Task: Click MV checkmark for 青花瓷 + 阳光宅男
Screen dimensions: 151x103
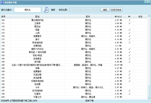Action: point(129,52)
